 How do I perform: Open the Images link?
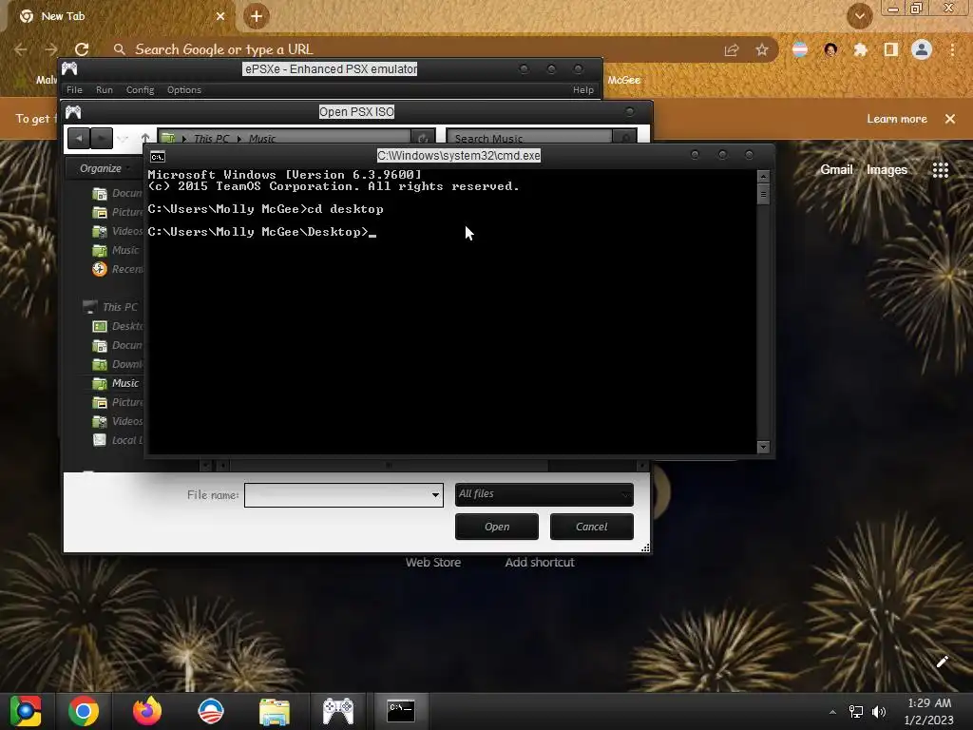(887, 169)
